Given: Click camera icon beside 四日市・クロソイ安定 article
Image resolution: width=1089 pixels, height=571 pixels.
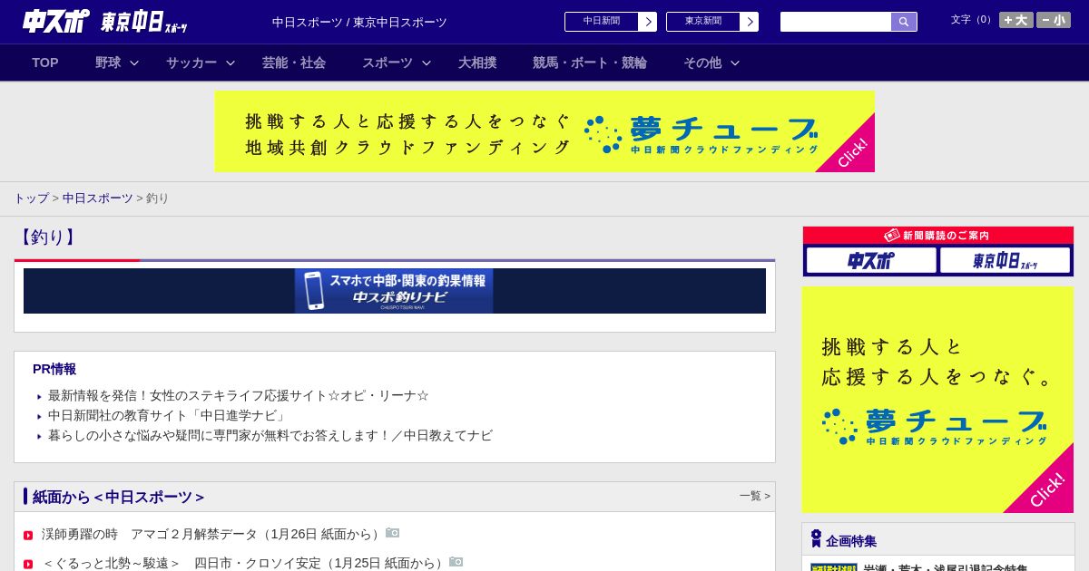Looking at the screenshot, I should (x=456, y=562).
